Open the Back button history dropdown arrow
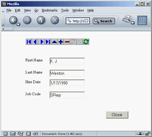152x137 pixels. click(x=19, y=24)
